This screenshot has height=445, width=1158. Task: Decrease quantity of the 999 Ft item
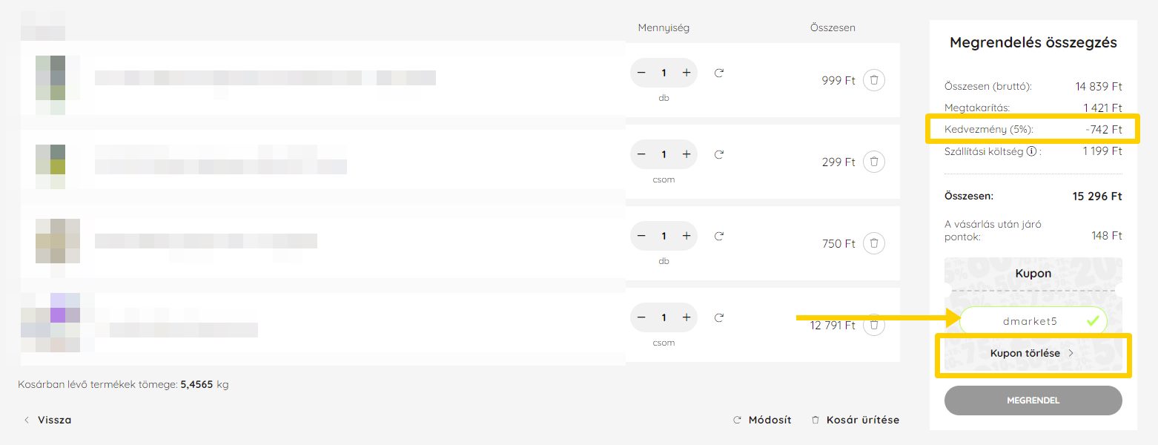[x=641, y=73]
